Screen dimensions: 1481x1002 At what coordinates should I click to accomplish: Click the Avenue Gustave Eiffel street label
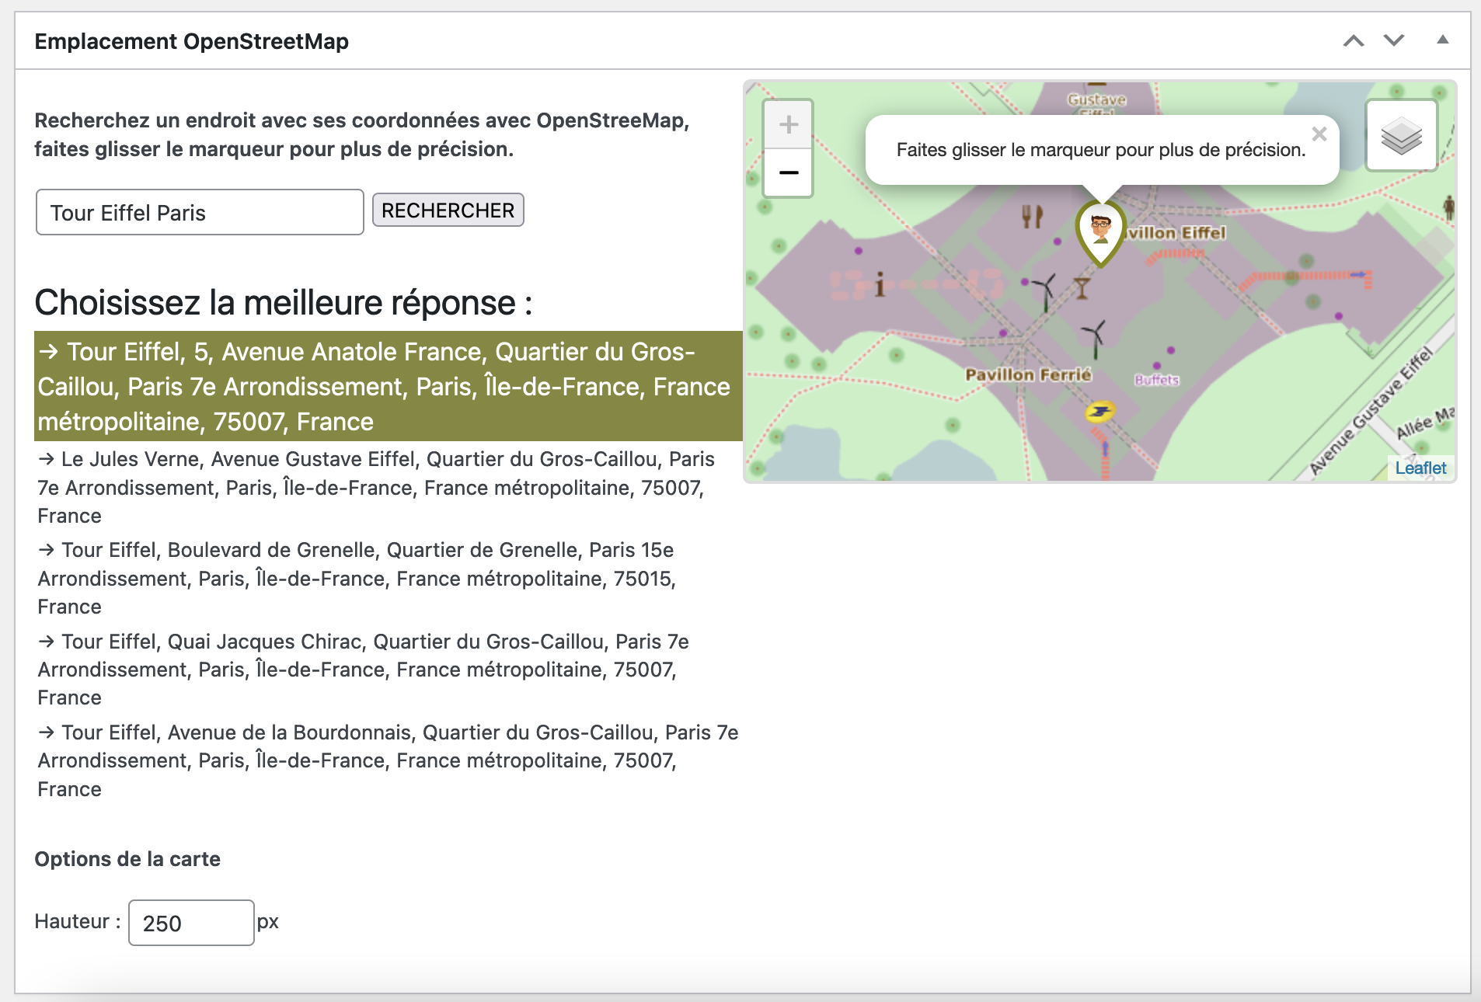click(1371, 410)
